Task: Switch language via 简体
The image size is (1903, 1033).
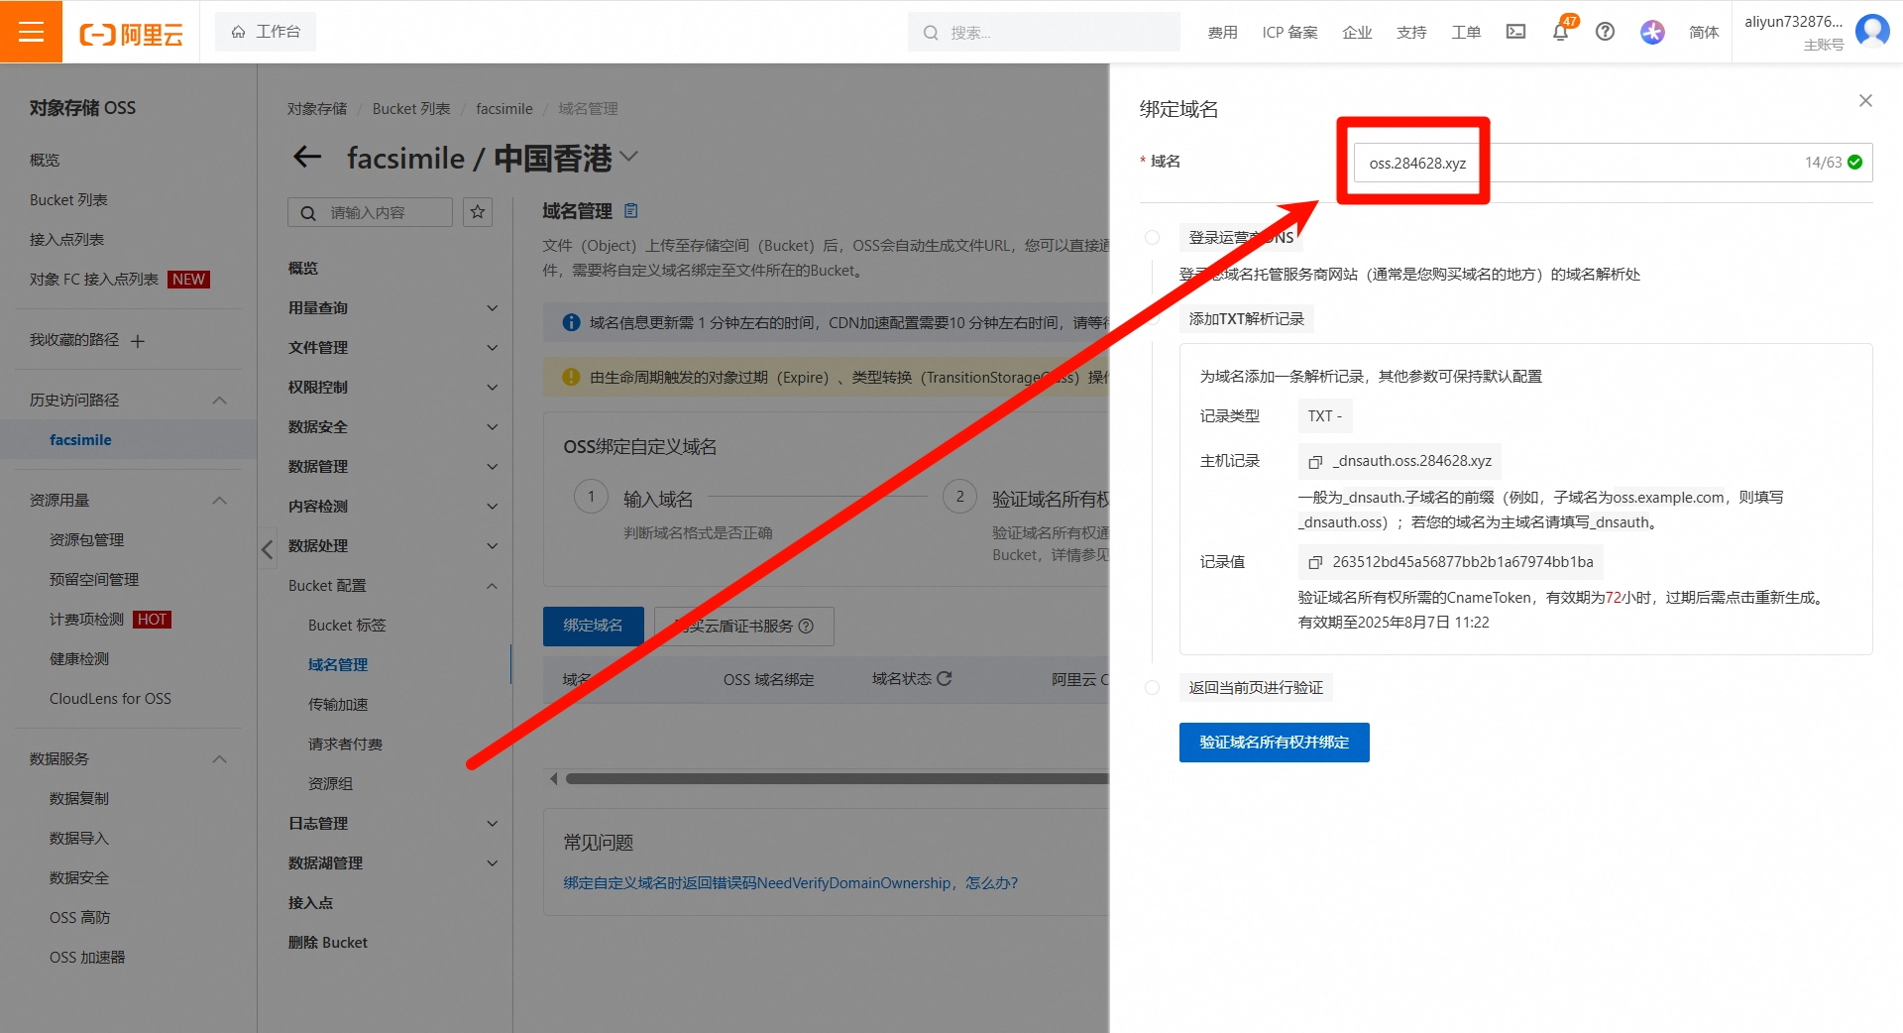Action: (1704, 32)
